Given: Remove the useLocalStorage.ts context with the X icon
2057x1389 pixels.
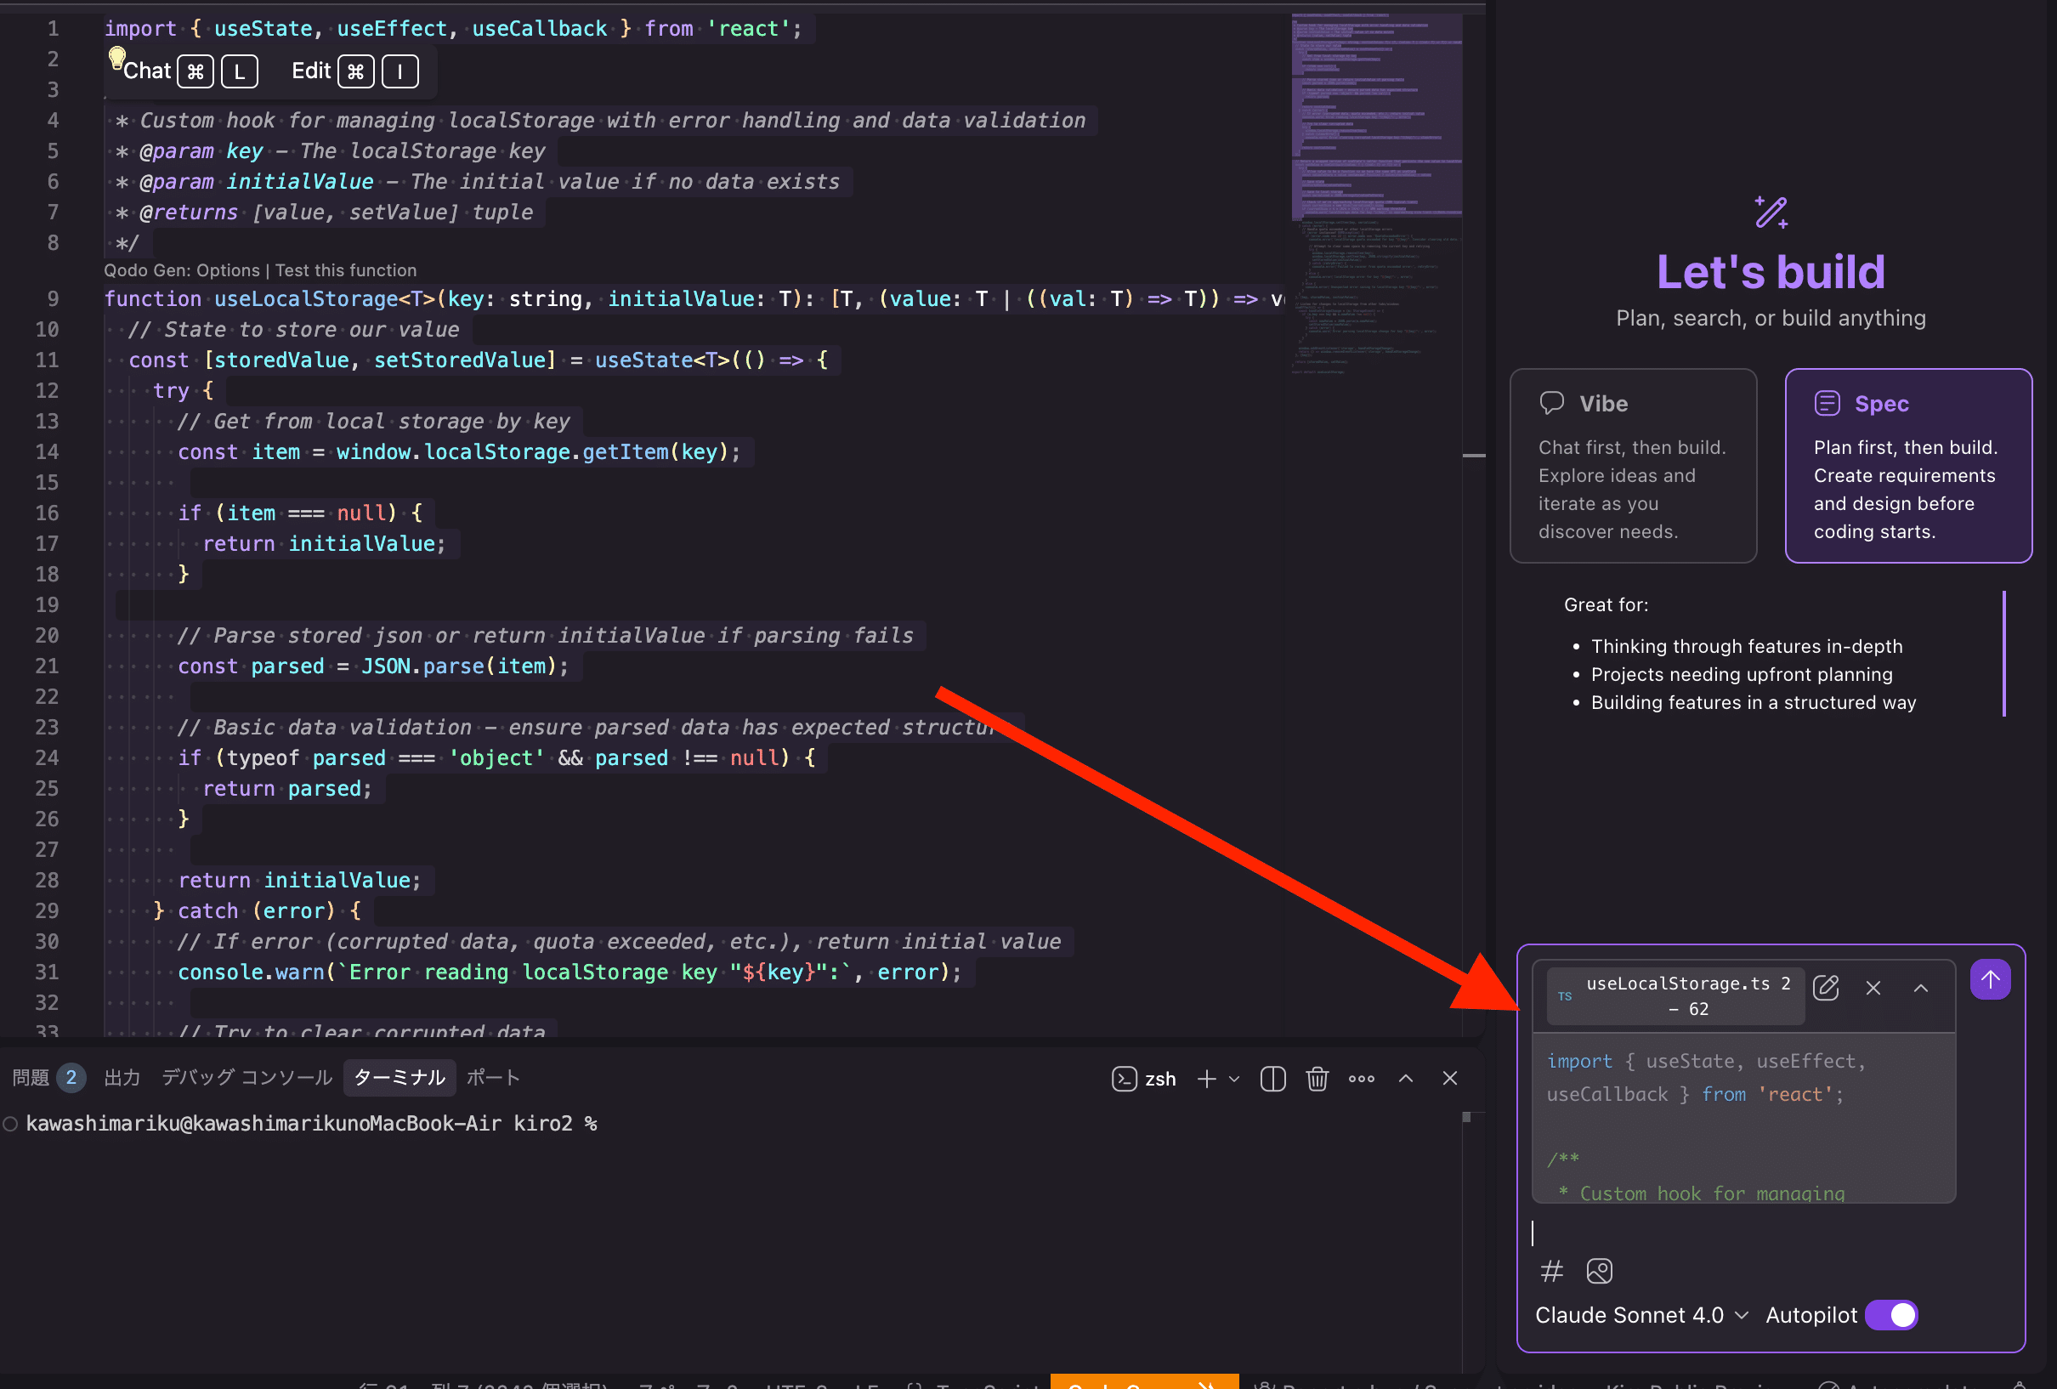Looking at the screenshot, I should (x=1873, y=987).
